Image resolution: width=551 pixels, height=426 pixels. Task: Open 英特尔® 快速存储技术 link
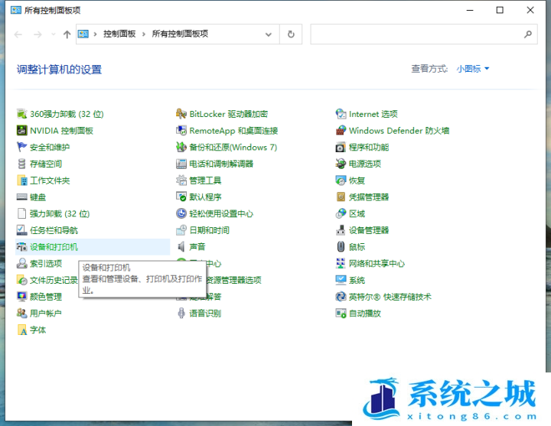tap(390, 297)
